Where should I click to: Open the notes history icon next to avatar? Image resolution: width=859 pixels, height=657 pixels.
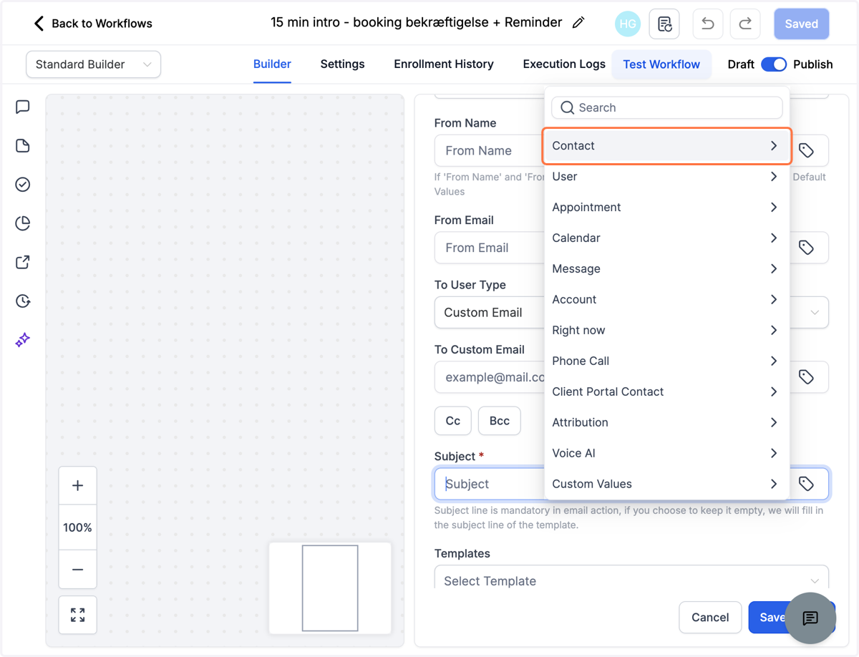click(664, 24)
